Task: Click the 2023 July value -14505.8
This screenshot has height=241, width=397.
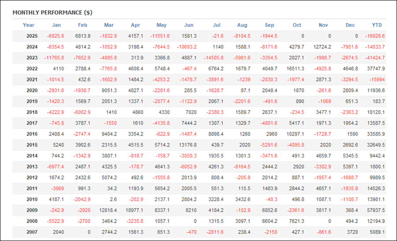Action: [x=213, y=58]
